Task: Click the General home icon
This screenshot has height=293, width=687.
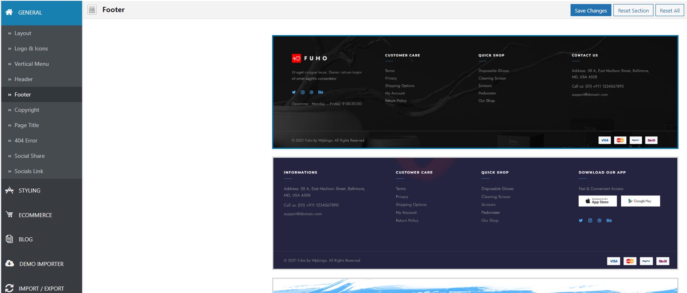Action: [x=9, y=12]
